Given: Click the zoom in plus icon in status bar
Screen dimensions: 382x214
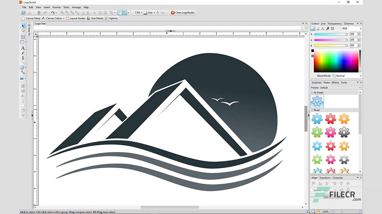Looking at the screenshot, I should pos(361,212).
